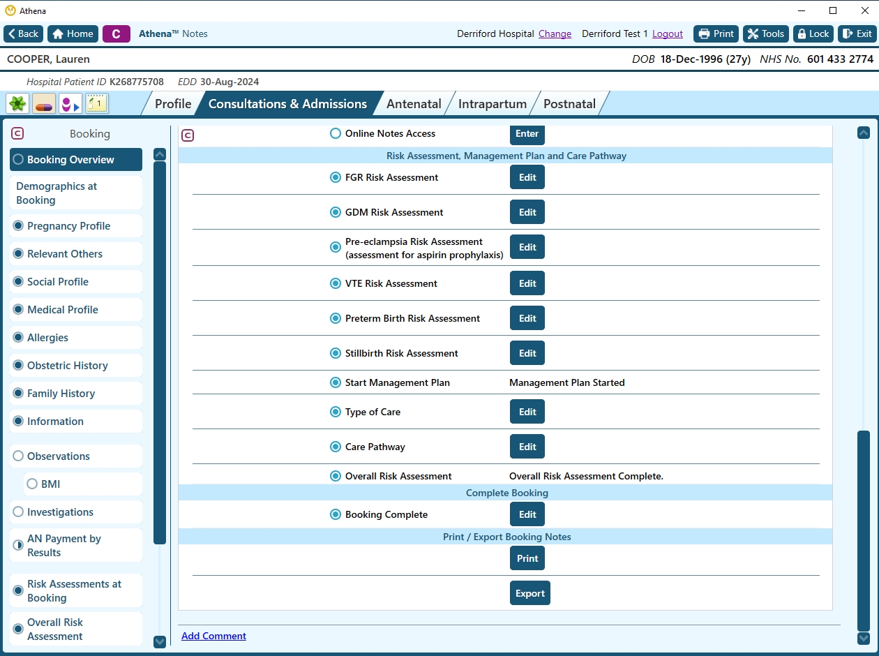Open the Intrapartum tab
Viewport: 879px width, 656px height.
pos(493,103)
